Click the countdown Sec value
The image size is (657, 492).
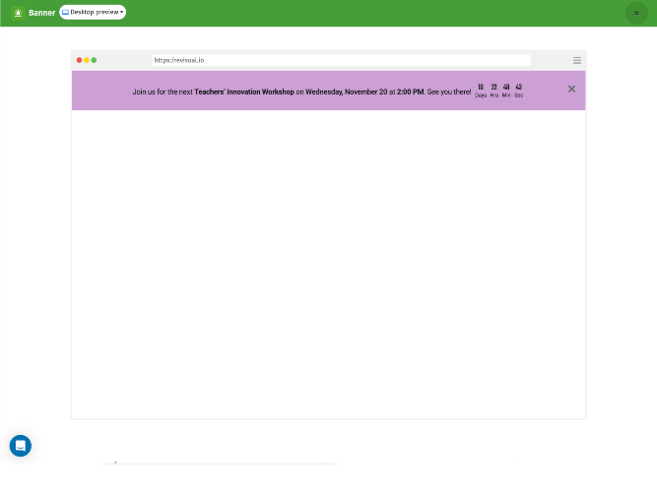519,88
